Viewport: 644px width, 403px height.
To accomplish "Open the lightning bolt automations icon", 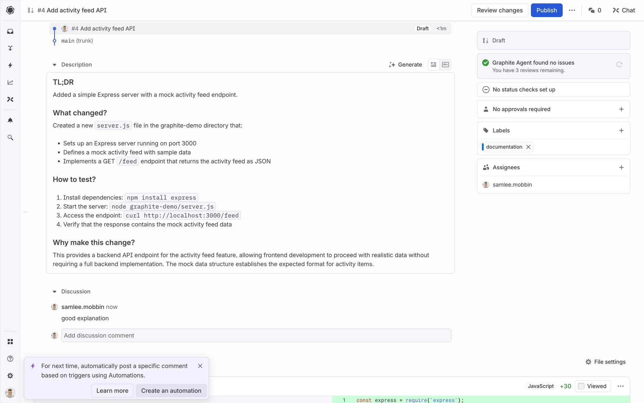I will point(10,65).
